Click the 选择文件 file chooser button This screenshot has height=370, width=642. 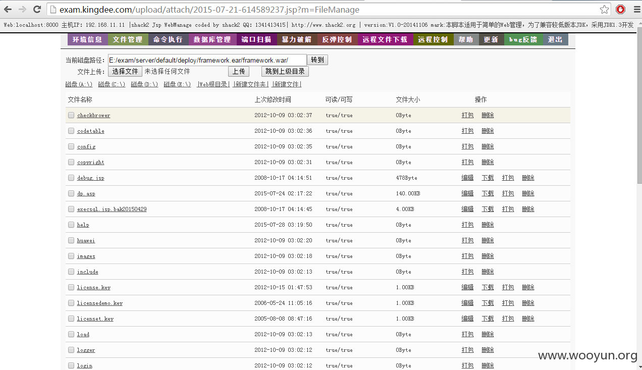point(125,72)
